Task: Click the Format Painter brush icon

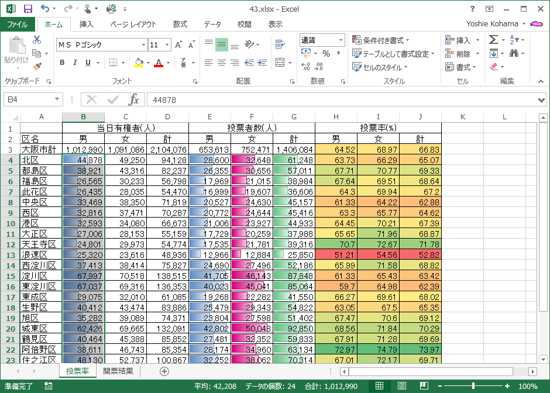Action: point(37,66)
